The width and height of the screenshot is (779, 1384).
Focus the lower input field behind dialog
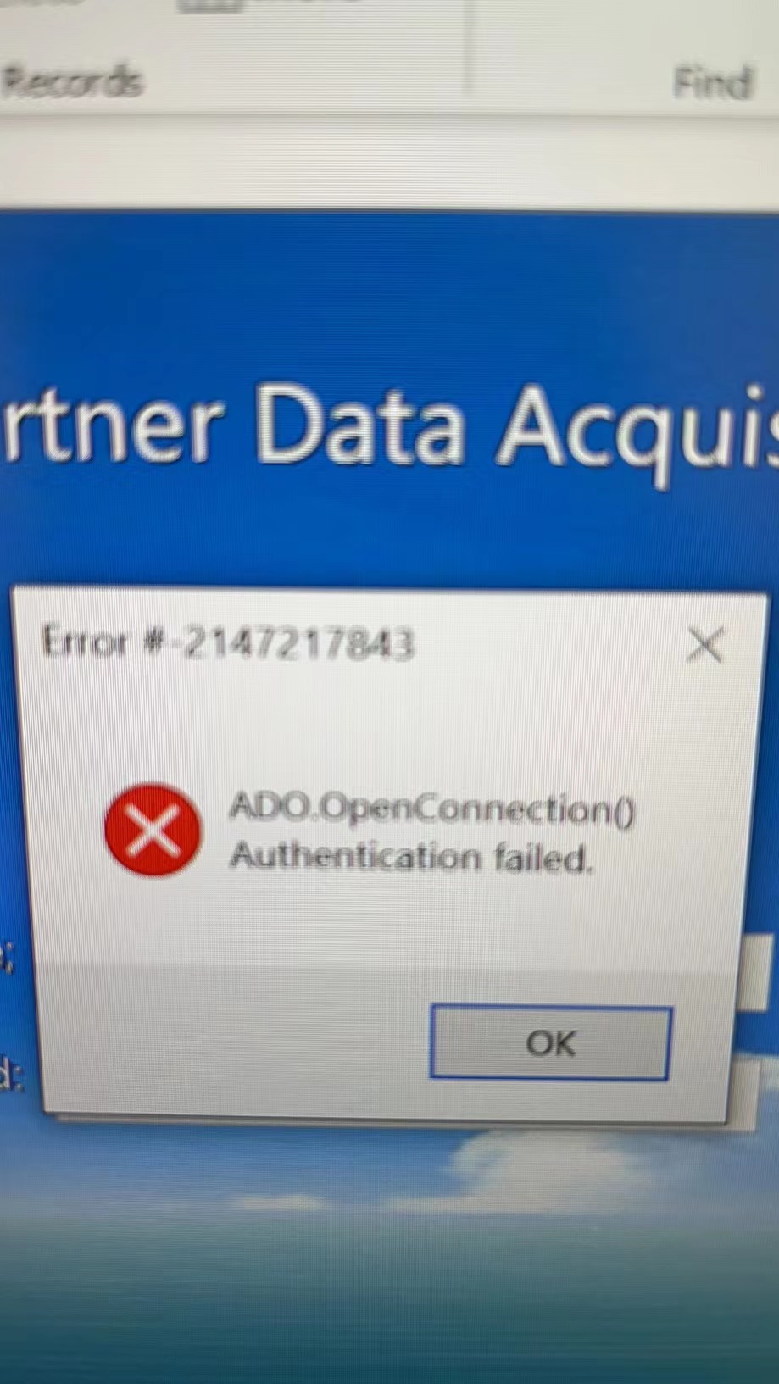744,1095
